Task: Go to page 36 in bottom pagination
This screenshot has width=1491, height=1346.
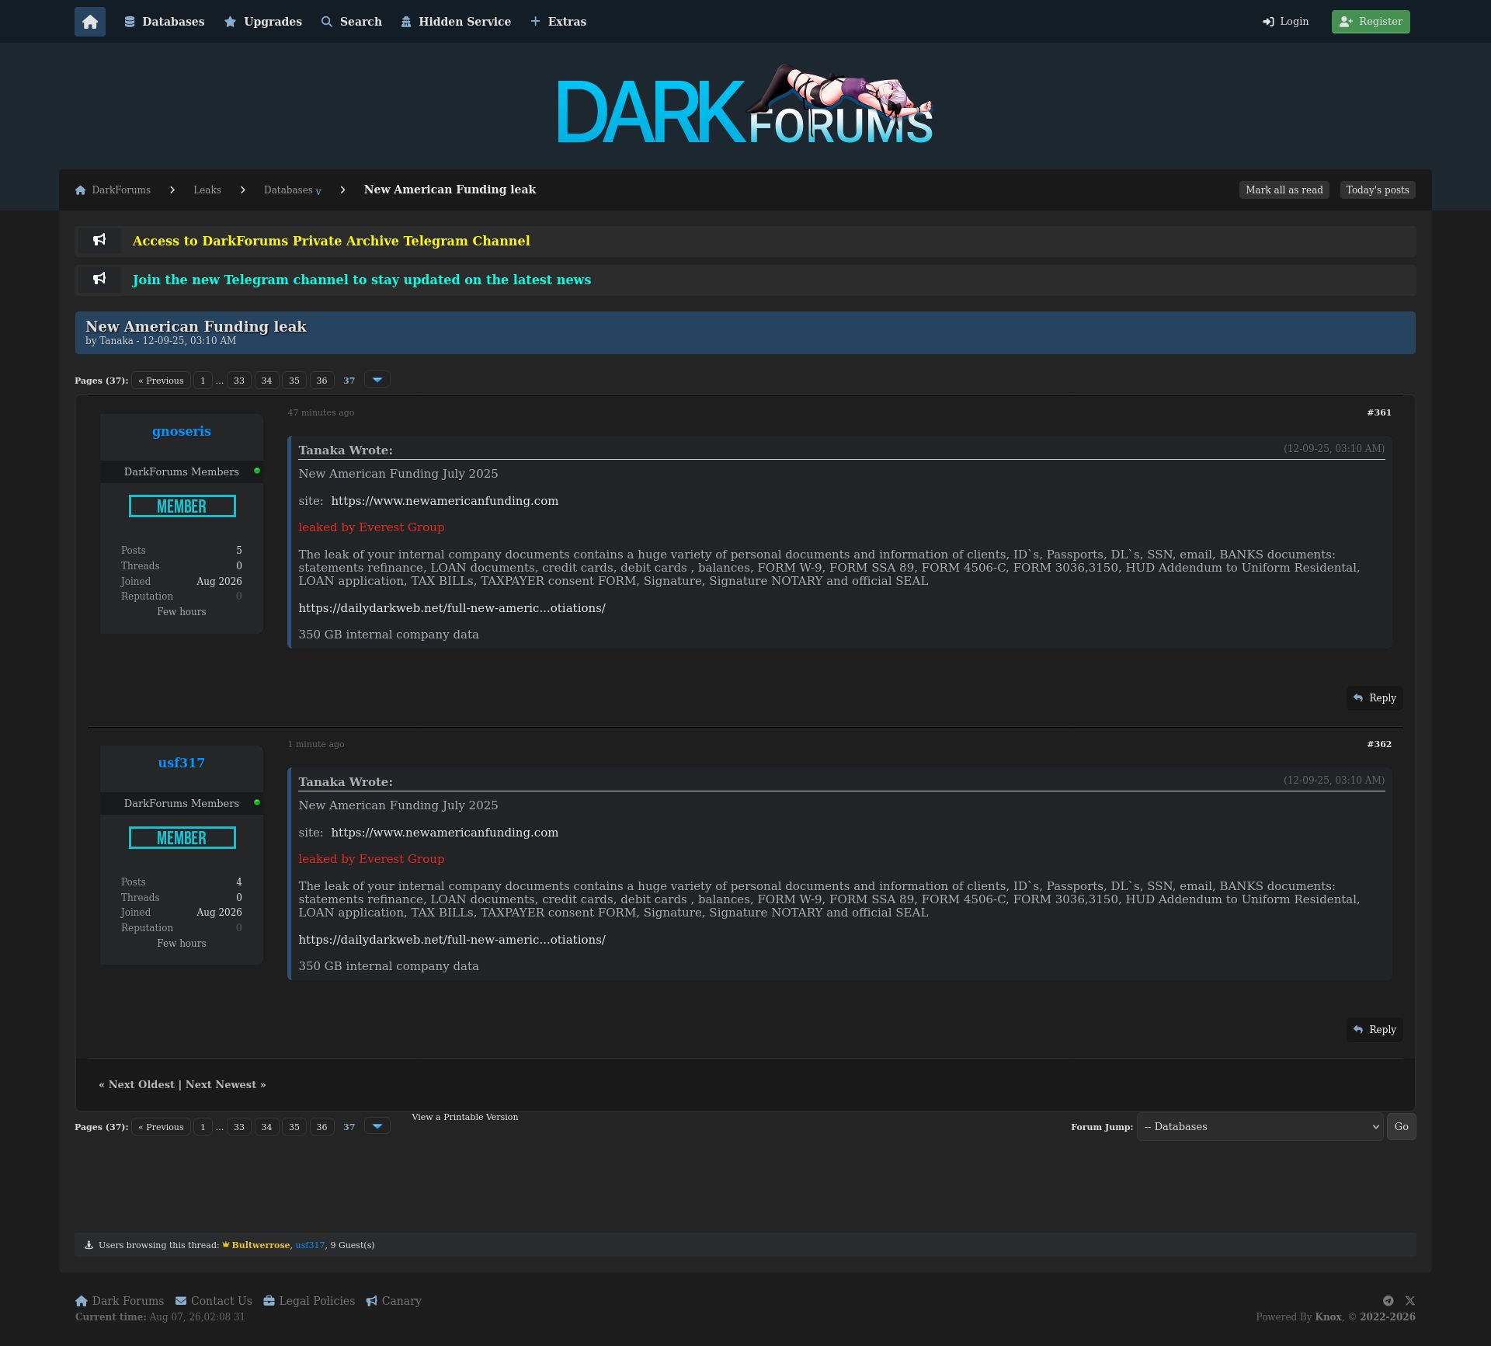Action: [321, 1127]
